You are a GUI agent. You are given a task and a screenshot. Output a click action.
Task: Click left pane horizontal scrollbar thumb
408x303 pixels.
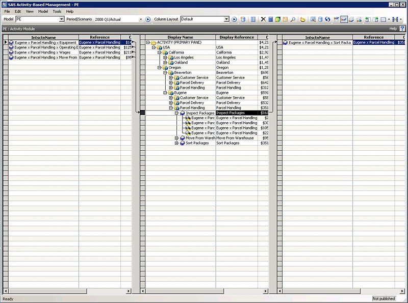click(x=47, y=291)
